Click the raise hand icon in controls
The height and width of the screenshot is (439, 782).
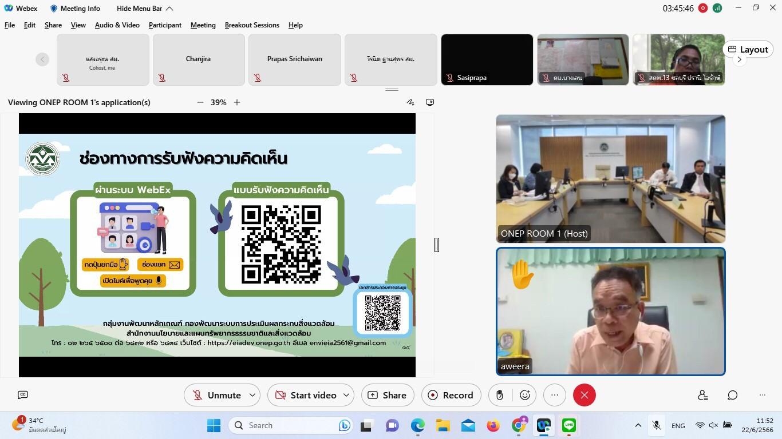click(500, 395)
